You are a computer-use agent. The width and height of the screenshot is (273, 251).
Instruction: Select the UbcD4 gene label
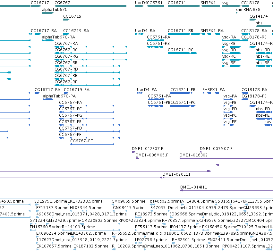click(141, 3)
